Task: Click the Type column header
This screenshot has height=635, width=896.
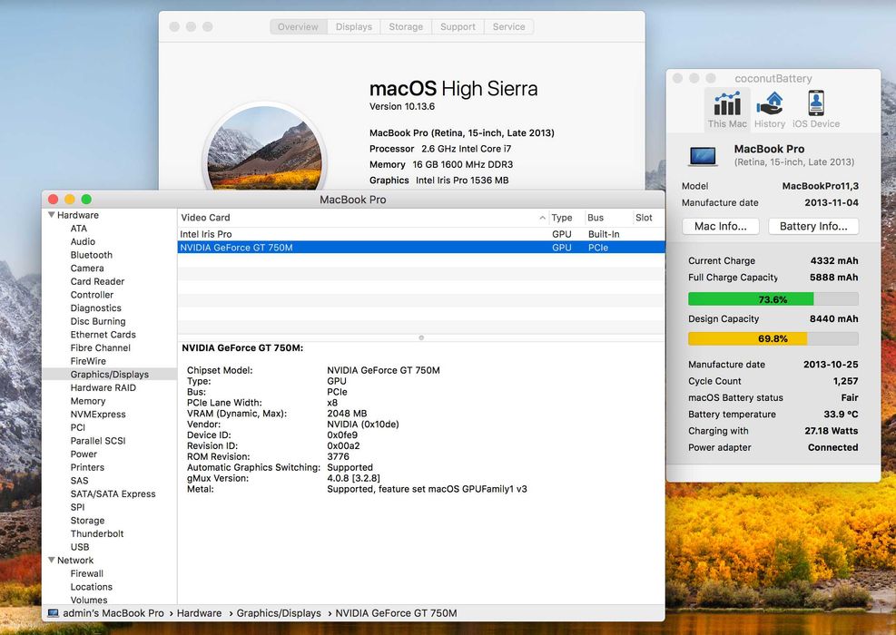Action: (x=562, y=218)
